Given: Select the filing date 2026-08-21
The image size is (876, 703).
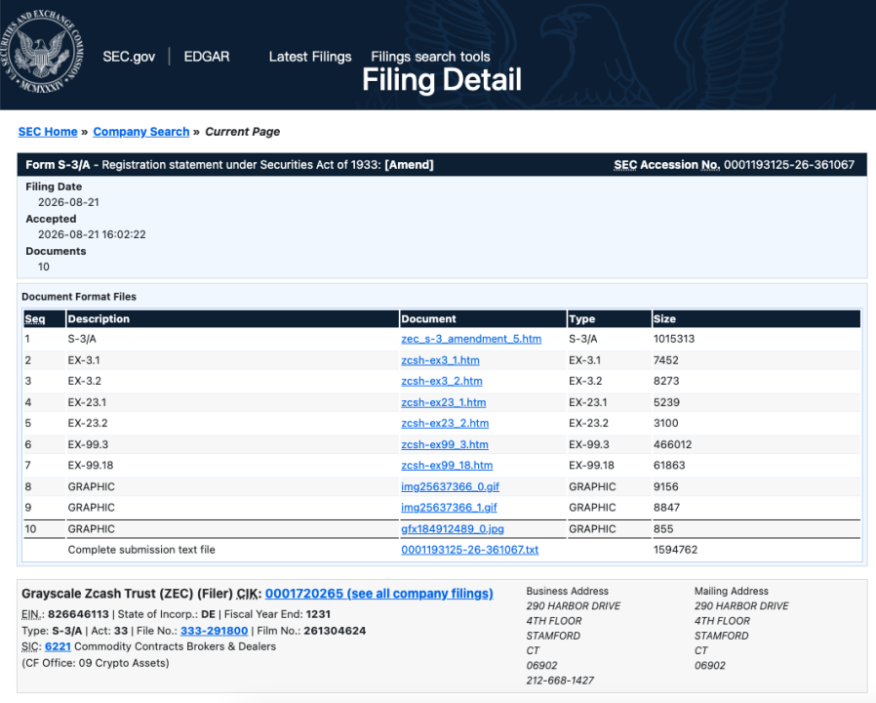Looking at the screenshot, I should pos(68,202).
